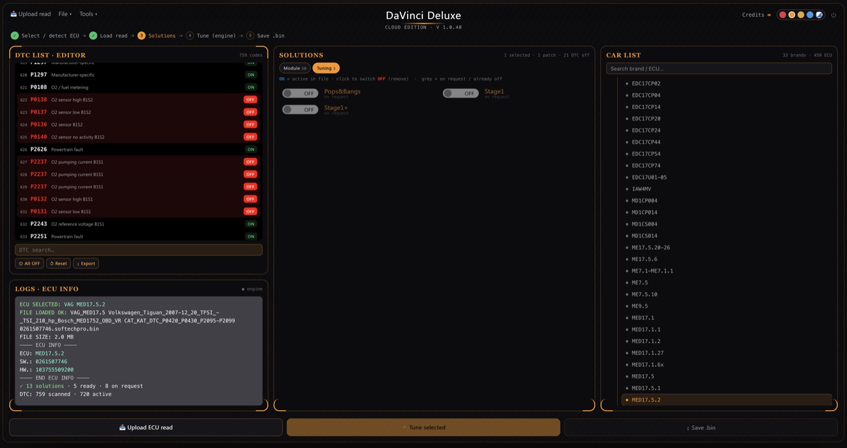Go to the Load read step
This screenshot has height=448, width=847.
pyautogui.click(x=108, y=36)
